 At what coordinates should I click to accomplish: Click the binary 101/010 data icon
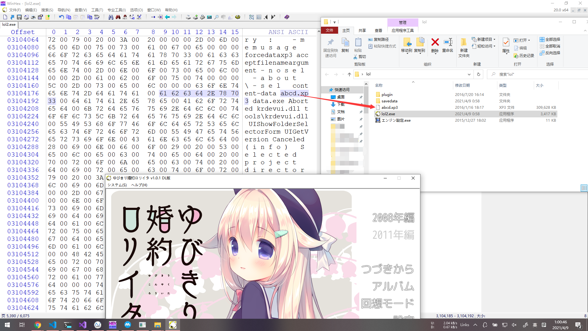97,17
